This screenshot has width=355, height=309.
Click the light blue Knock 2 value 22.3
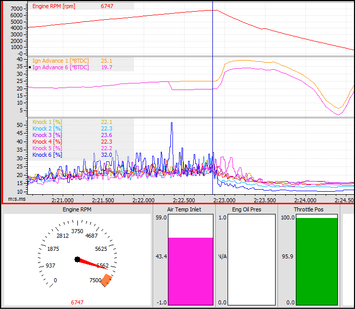click(x=106, y=128)
